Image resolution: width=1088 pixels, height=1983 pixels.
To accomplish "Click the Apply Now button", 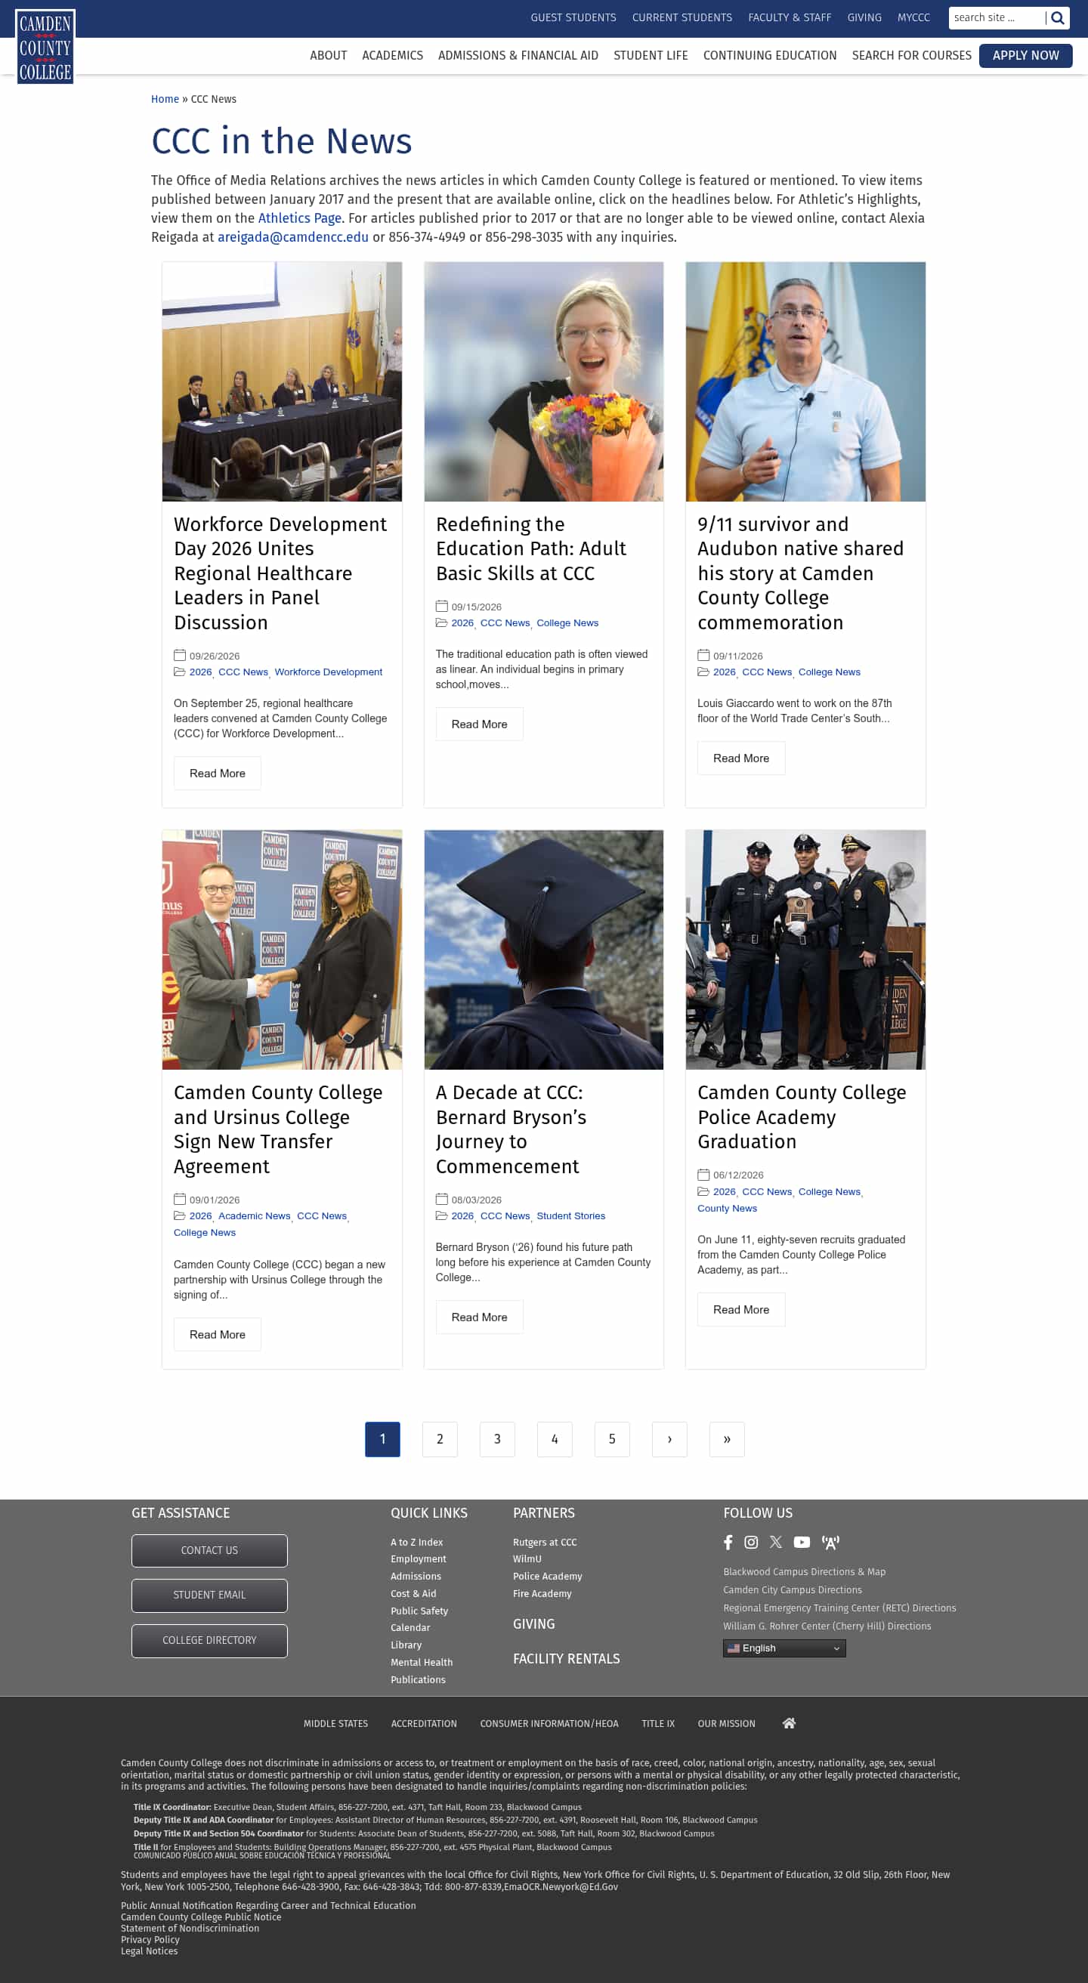I will click(x=1025, y=55).
